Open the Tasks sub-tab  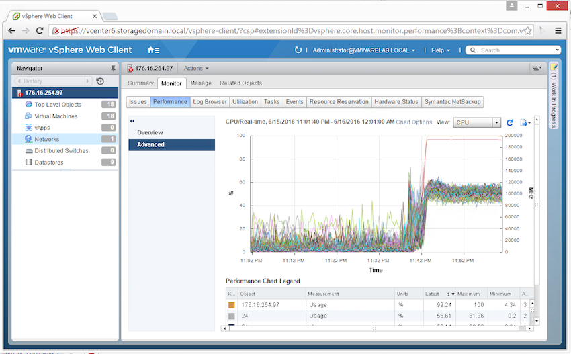click(271, 102)
